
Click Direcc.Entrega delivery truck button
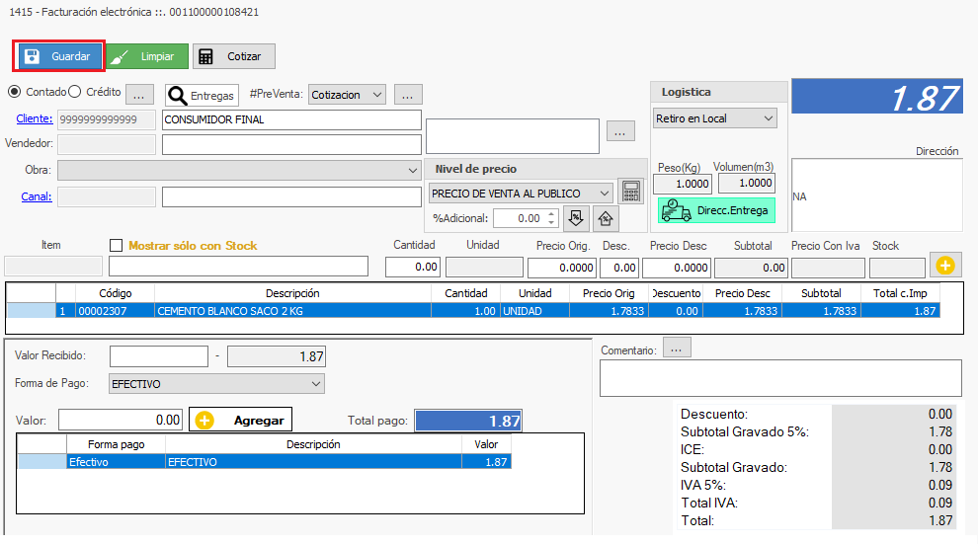point(716,210)
